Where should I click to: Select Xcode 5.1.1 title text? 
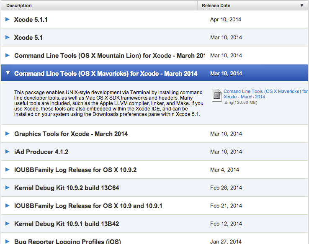(31, 20)
